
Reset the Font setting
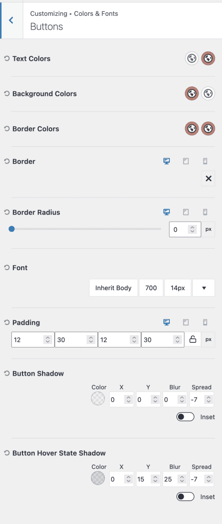[x=7, y=268]
